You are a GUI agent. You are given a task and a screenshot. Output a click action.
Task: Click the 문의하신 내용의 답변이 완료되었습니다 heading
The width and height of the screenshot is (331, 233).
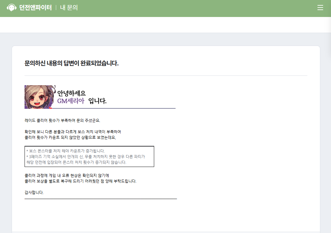[x=71, y=63]
